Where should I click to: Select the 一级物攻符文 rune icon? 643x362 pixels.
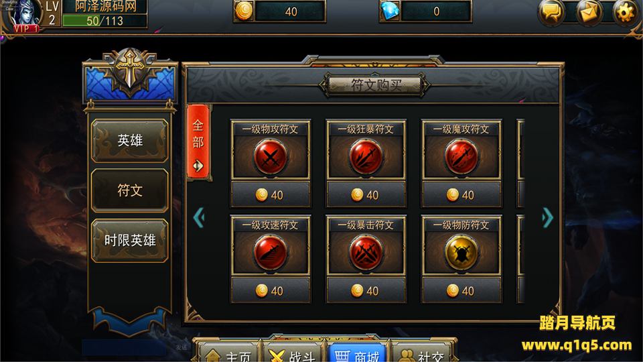(270, 157)
